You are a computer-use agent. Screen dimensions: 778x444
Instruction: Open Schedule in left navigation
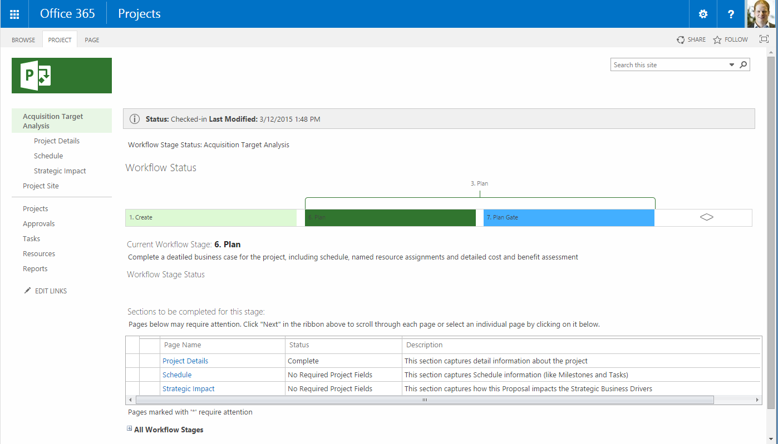(x=48, y=156)
